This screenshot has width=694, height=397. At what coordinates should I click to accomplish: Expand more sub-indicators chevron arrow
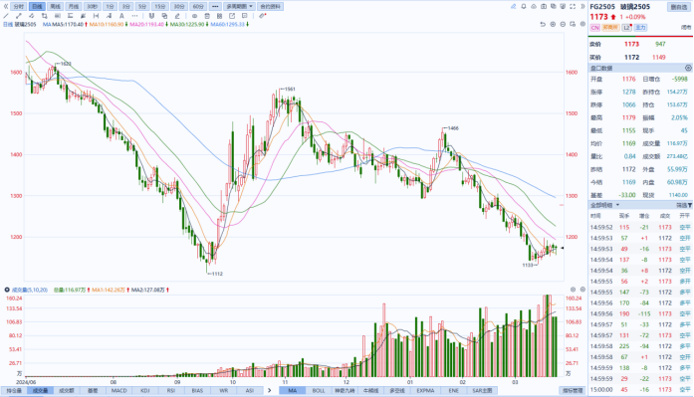pyautogui.click(x=269, y=390)
